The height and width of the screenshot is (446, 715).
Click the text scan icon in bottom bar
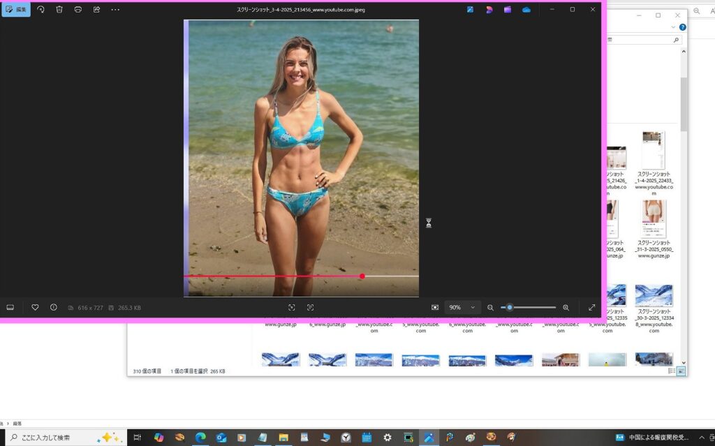(310, 307)
